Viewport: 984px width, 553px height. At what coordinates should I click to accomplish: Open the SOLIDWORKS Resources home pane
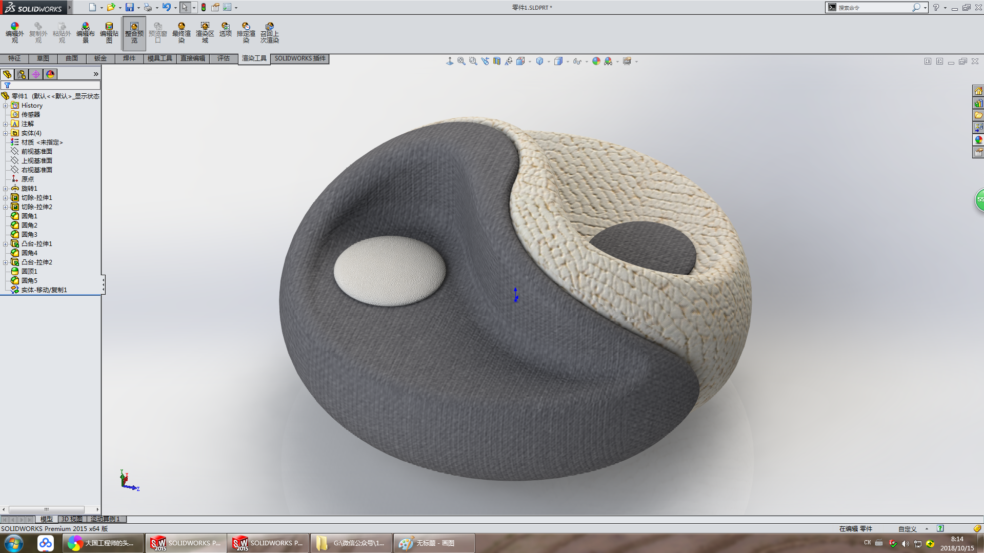pyautogui.click(x=978, y=91)
